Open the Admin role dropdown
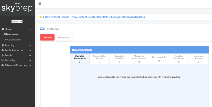 (x=17, y=21)
